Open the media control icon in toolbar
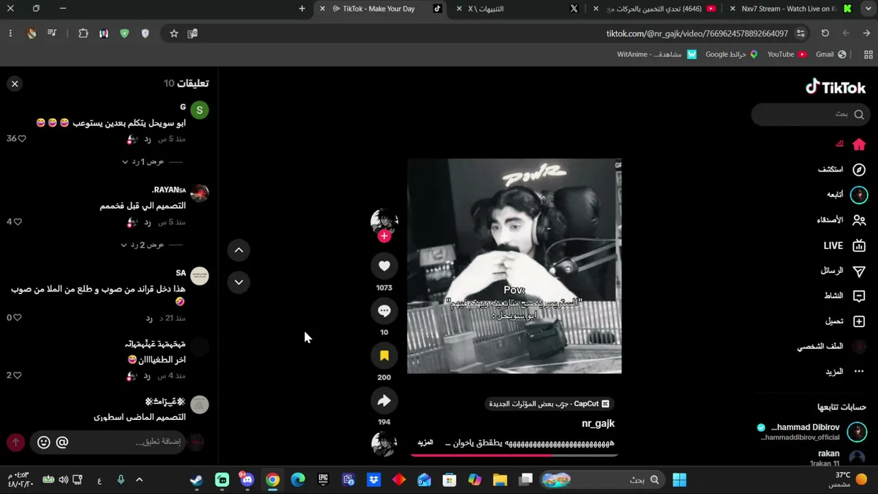 [51, 33]
